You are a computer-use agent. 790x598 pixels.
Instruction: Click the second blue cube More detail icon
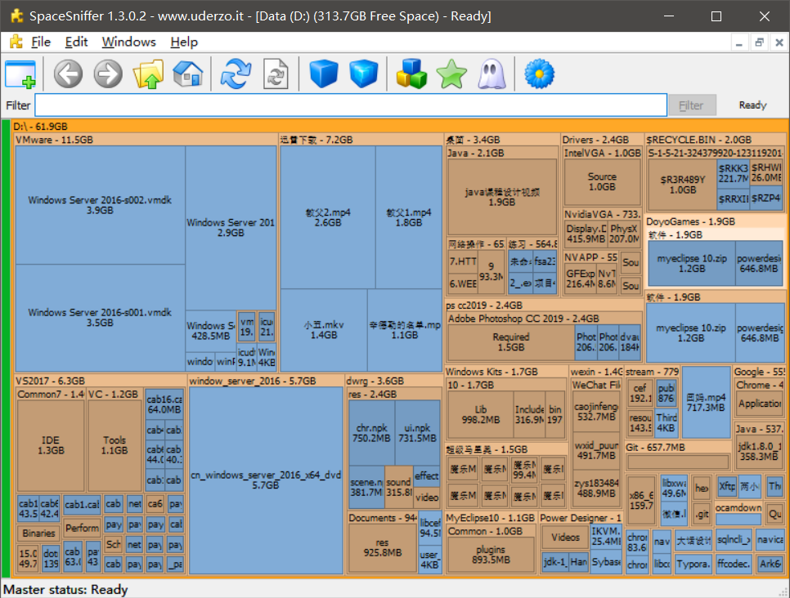coord(363,74)
